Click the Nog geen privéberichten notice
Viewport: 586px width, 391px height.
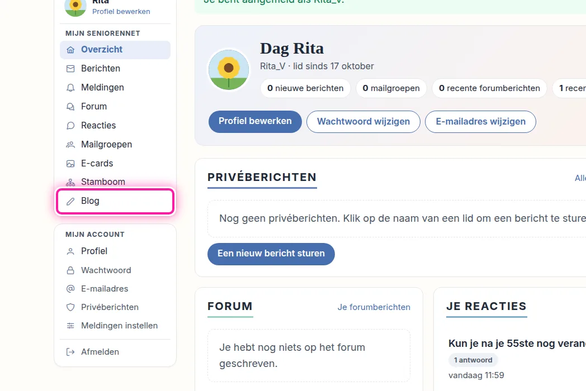tap(397, 218)
